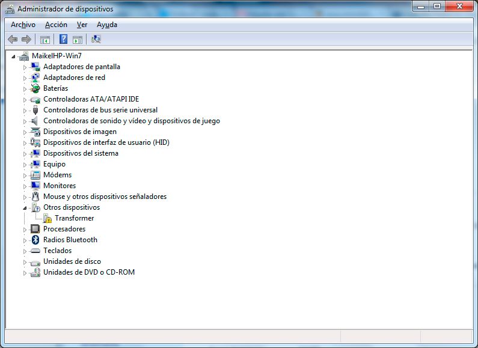Collapse the MaikelHP-Win7 root node
Viewport: 478px width, 348px height.
(x=14, y=56)
